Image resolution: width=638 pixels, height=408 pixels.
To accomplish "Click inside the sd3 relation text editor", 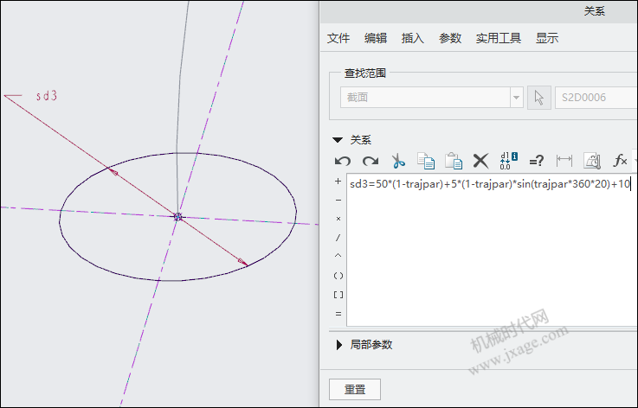I will pyautogui.click(x=492, y=250).
